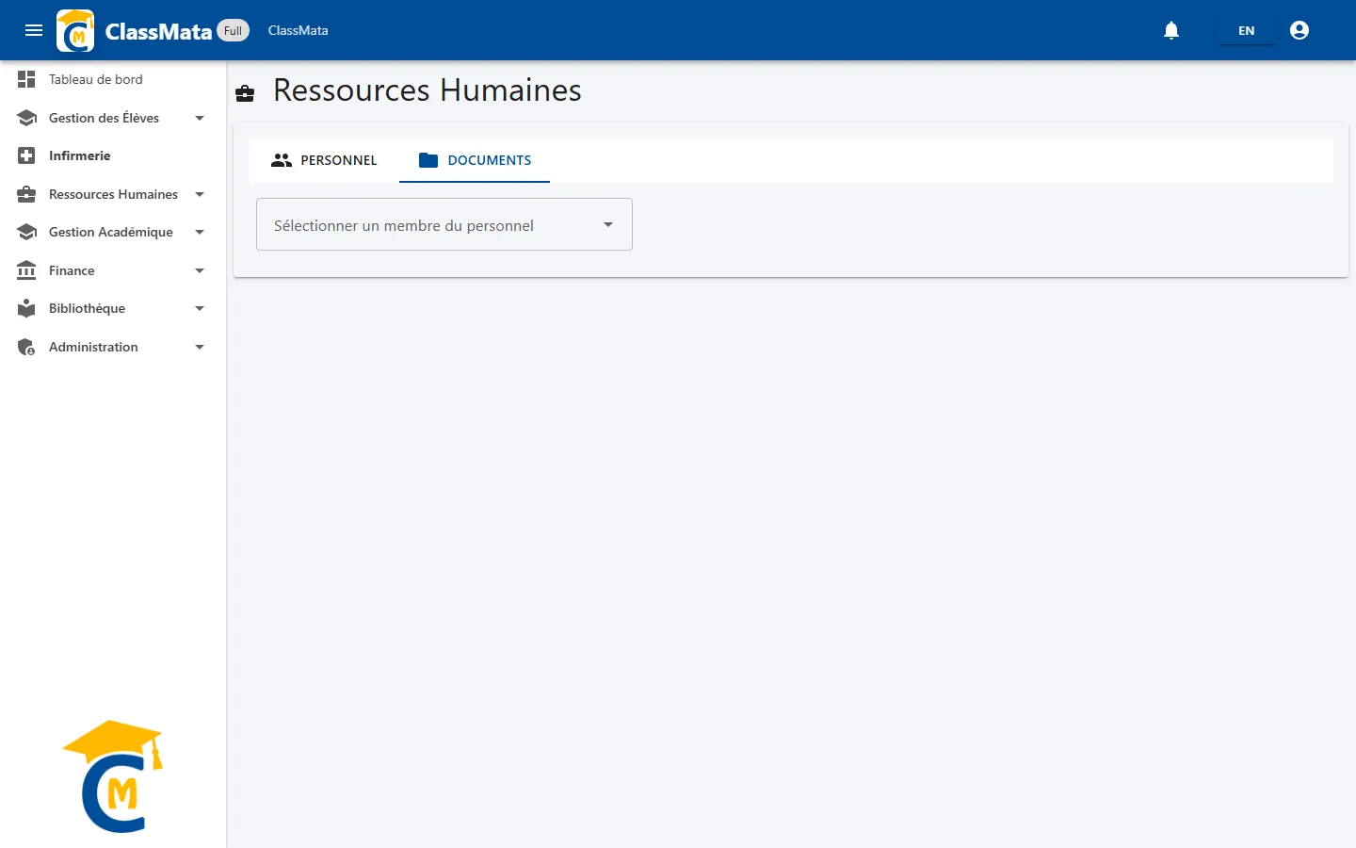The image size is (1356, 848).
Task: Click the Full plan badge
Action: click(234, 30)
